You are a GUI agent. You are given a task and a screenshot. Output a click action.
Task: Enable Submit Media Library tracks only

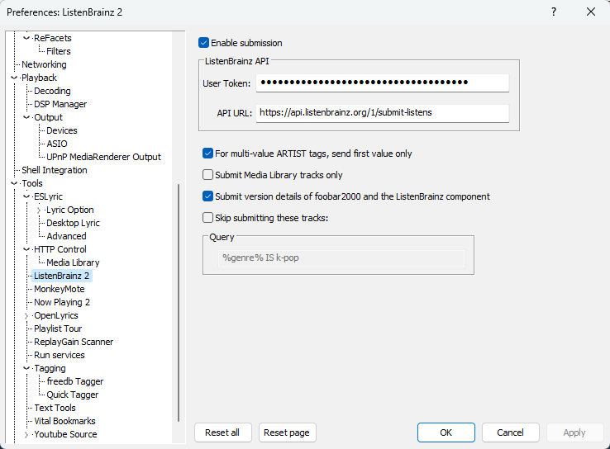[207, 175]
